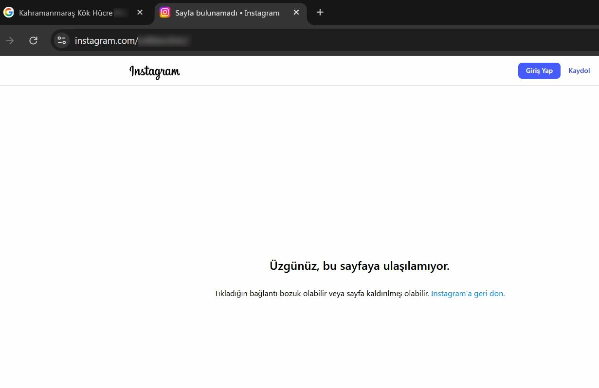Click the Instagram wordmark logo
The image size is (599, 388).
(155, 71)
